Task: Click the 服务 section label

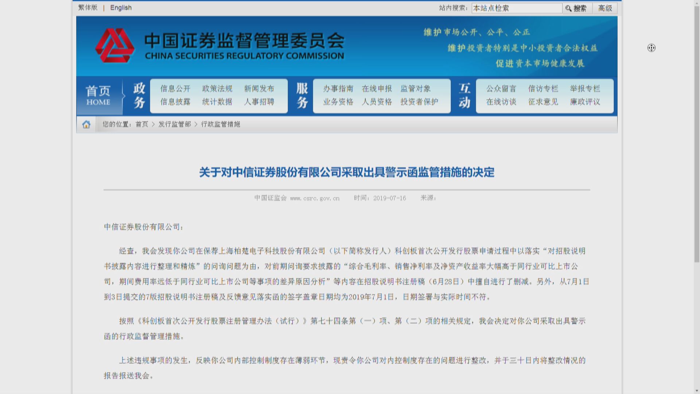Action: (x=302, y=96)
